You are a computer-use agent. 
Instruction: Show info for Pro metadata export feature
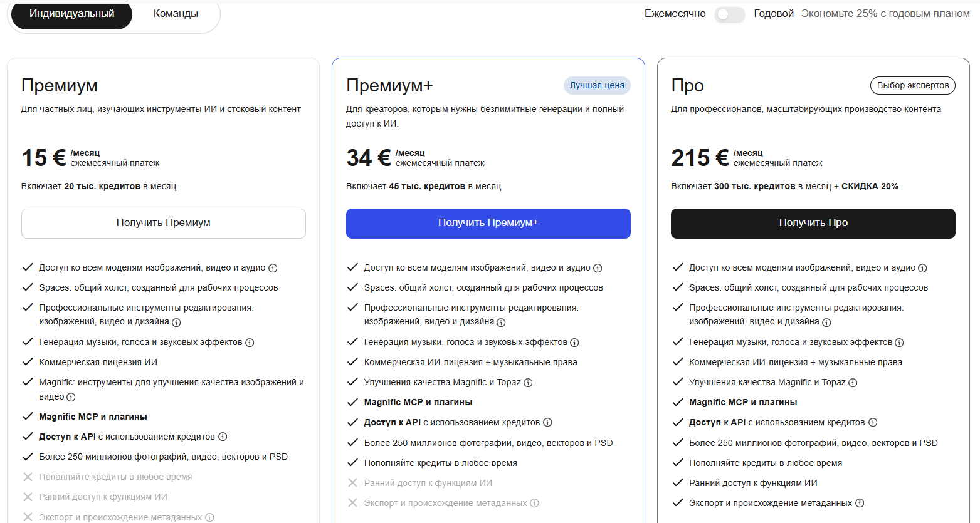tap(860, 504)
